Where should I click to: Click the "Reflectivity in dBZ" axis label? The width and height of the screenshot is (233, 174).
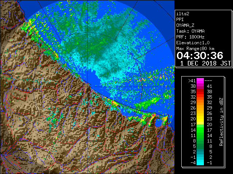221,122
